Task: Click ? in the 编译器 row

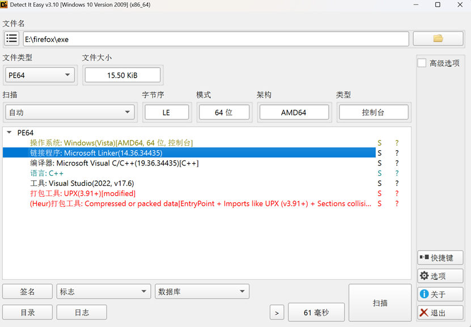Action: [397, 163]
